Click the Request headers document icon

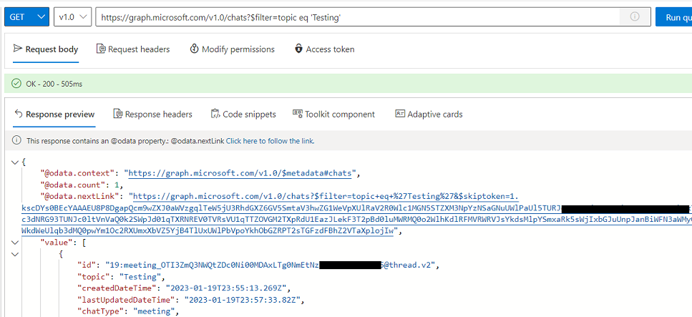(x=101, y=49)
